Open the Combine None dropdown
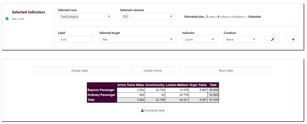Screen dimensions: 307x124 [242, 39]
